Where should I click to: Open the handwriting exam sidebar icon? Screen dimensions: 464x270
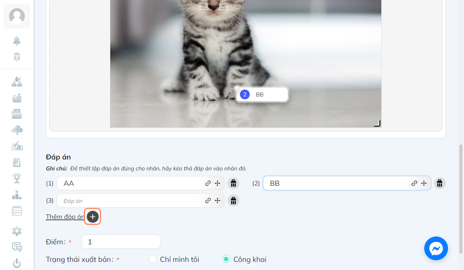pyautogui.click(x=17, y=146)
